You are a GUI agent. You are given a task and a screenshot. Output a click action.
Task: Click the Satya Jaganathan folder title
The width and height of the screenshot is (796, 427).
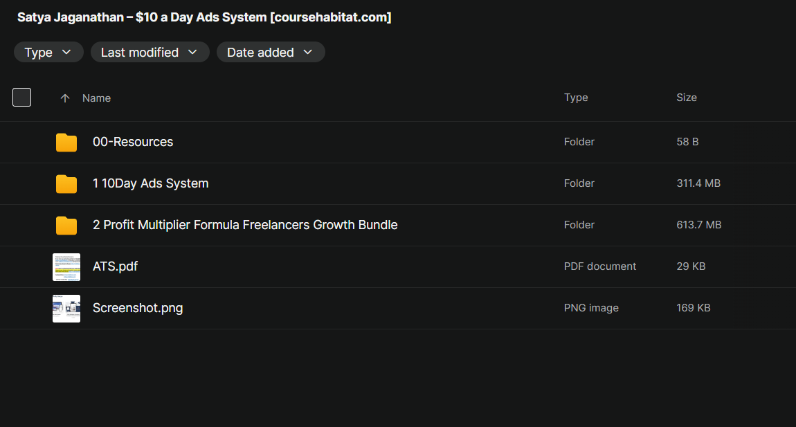[x=204, y=17]
